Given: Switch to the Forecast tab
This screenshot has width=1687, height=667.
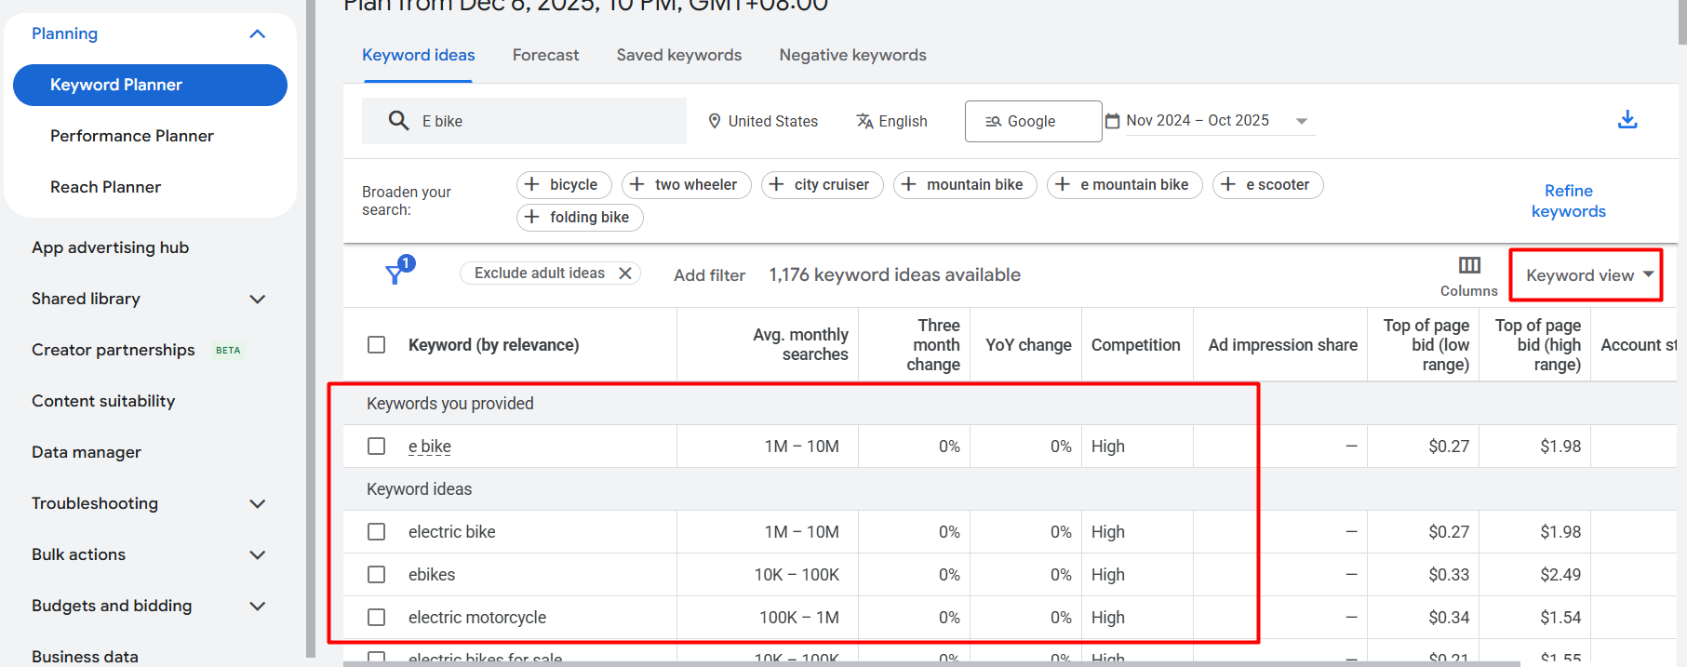Looking at the screenshot, I should pyautogui.click(x=545, y=56).
